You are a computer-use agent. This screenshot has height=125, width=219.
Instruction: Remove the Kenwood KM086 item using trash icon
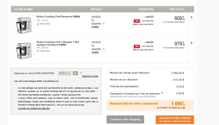191,43
